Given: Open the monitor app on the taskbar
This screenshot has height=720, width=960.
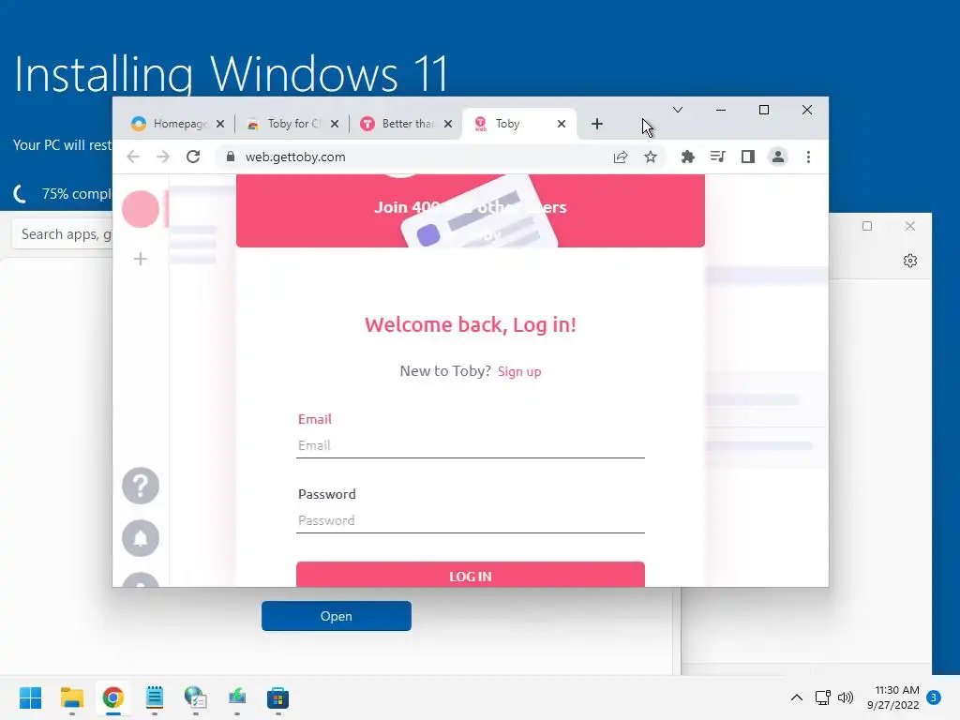Looking at the screenshot, I should click(x=237, y=697).
